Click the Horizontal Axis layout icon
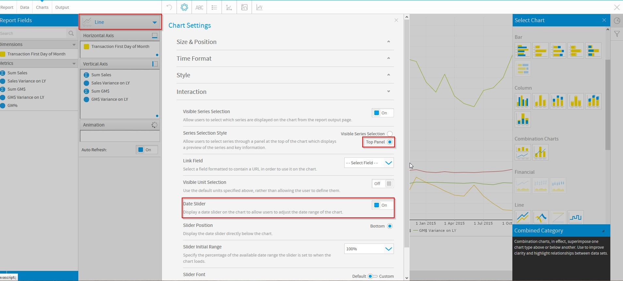 155,35
